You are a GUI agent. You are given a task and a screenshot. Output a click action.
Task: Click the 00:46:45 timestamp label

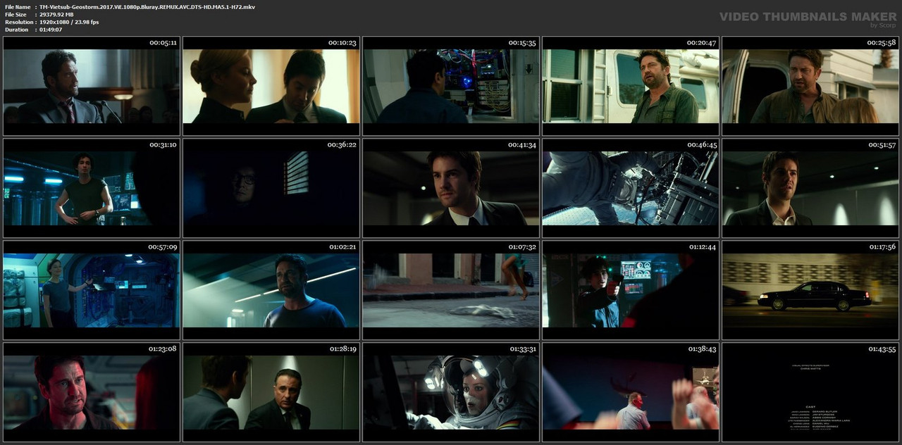(x=702, y=145)
